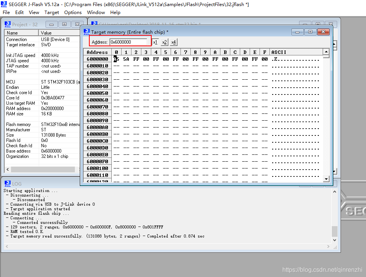The image size is (366, 277).
Task: Click the 6000010 address row label
Action: click(x=97, y=66)
